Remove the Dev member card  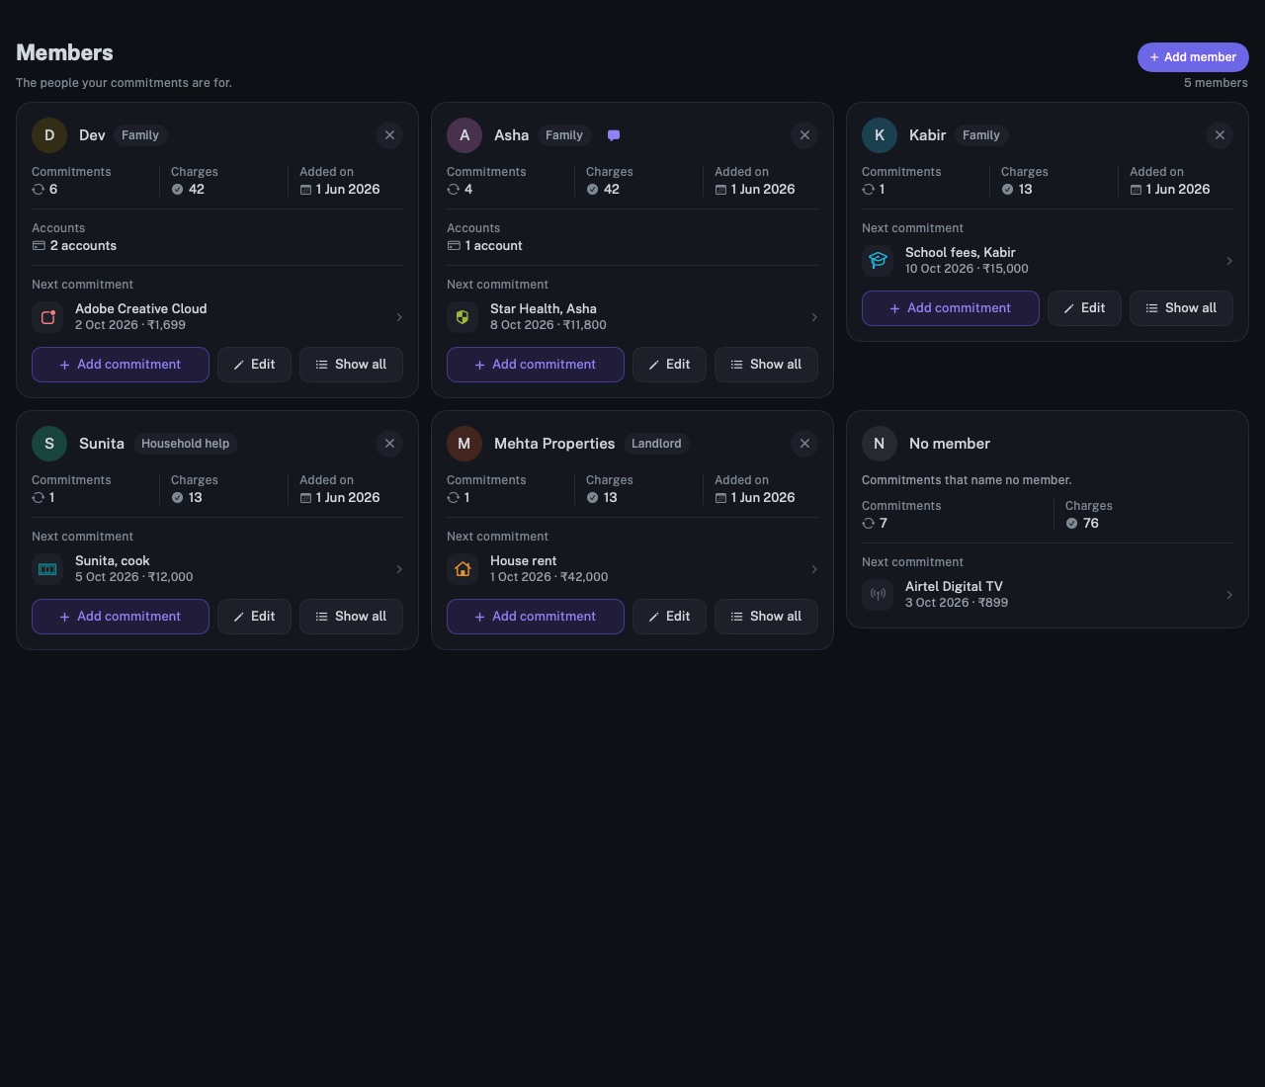click(389, 135)
